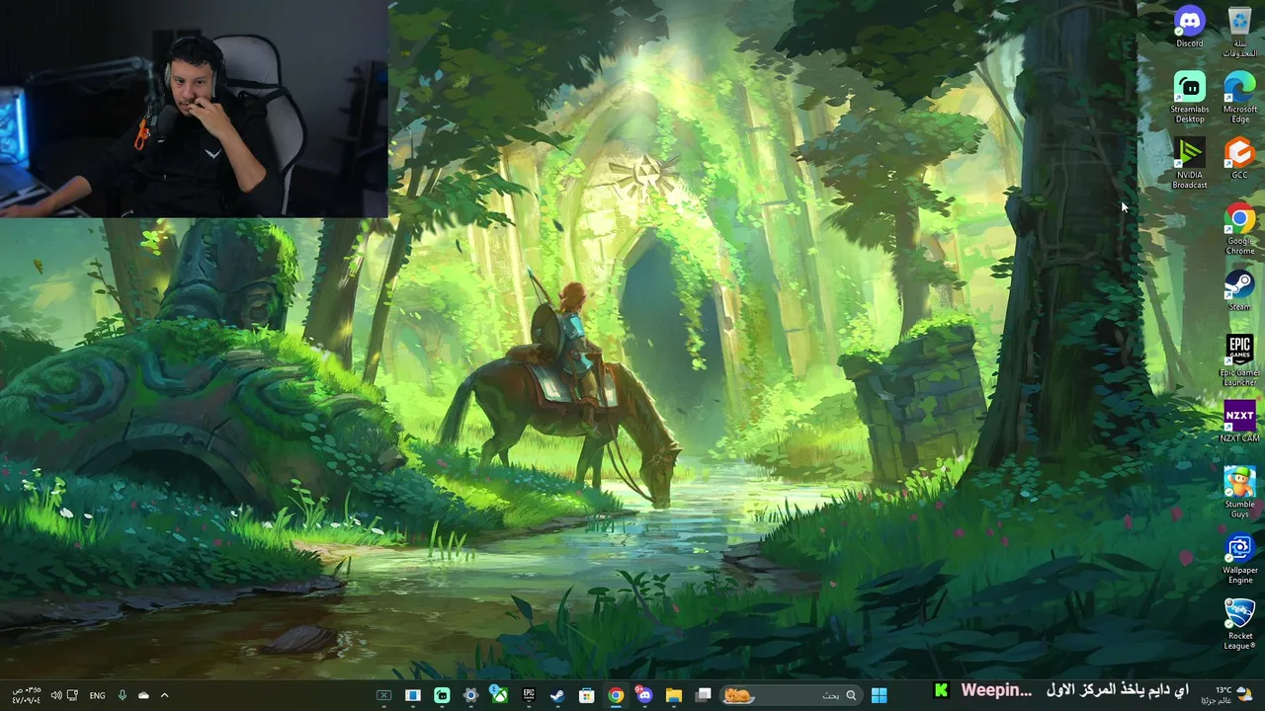Screen dimensions: 1265x711
Task: Open the volume speaker tray icon
Action: pos(56,695)
